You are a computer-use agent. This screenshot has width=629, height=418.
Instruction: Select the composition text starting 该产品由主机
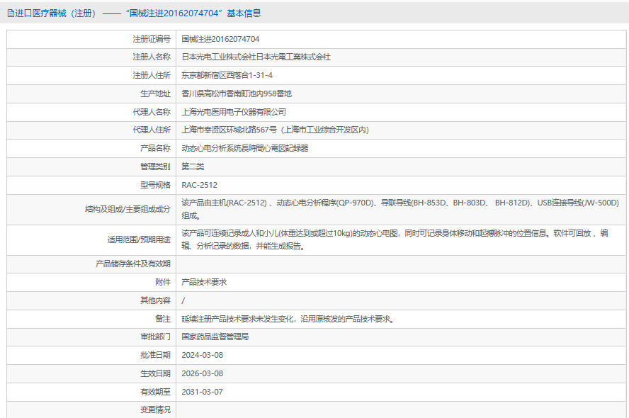(400, 210)
